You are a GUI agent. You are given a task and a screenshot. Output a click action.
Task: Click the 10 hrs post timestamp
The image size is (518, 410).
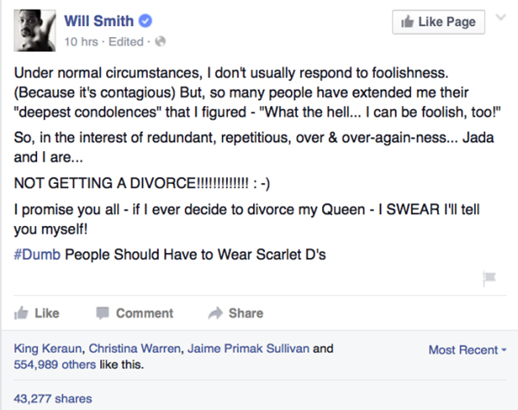tap(81, 41)
